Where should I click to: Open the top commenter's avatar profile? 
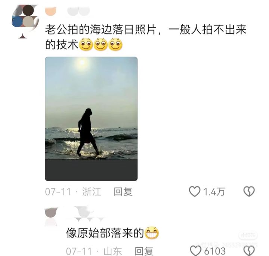click(x=25, y=21)
